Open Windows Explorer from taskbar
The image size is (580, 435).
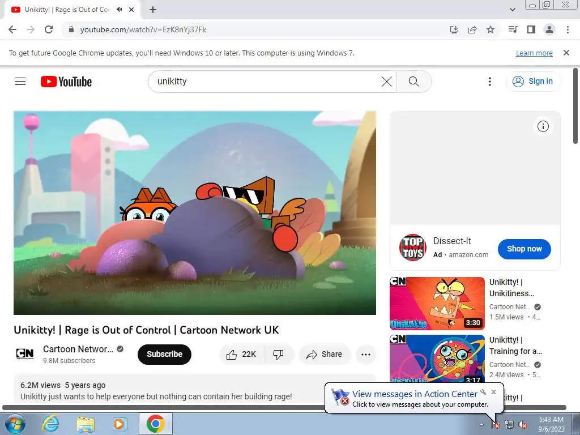86,424
